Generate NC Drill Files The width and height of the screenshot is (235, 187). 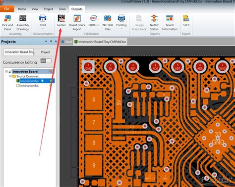click(108, 23)
